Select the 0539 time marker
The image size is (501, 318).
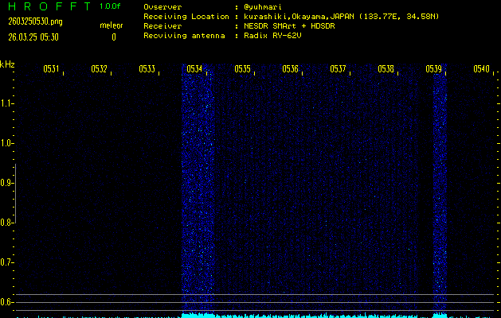434,69
